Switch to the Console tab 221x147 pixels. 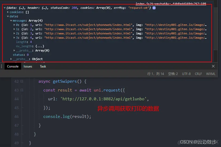[x=13, y=66]
